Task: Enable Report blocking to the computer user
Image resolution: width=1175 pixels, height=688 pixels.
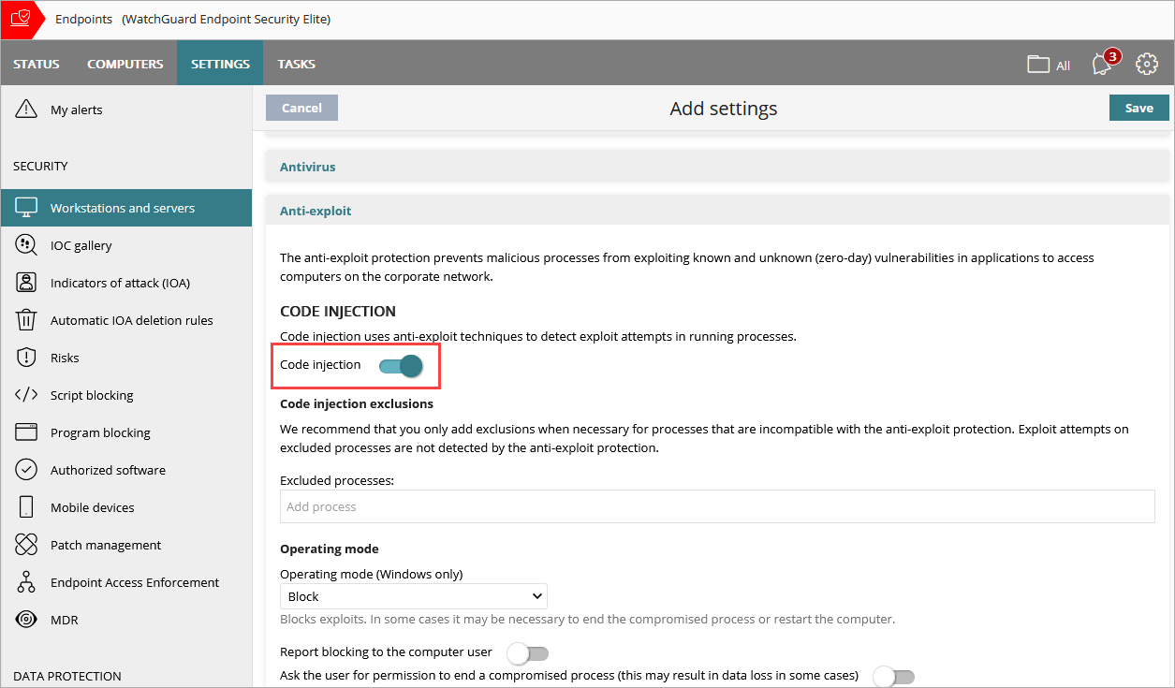Action: pyautogui.click(x=527, y=651)
